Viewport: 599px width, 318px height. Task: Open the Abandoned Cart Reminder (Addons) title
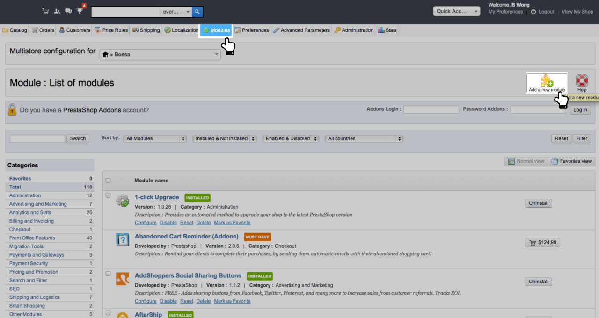[x=187, y=237]
